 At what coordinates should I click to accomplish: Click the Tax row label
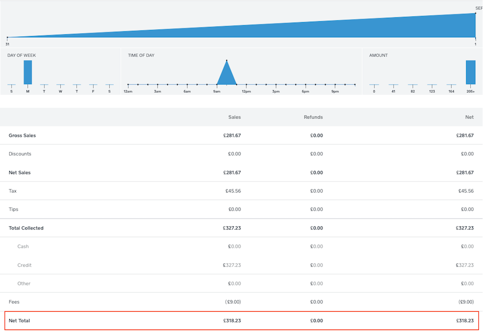(x=13, y=191)
